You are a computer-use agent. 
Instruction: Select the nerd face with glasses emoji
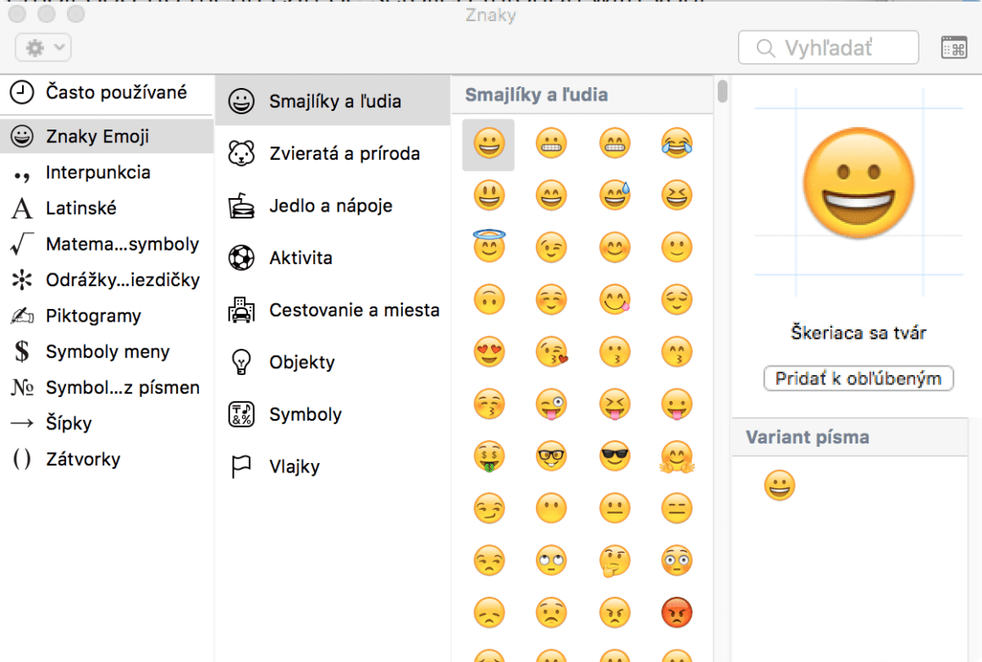click(x=552, y=456)
